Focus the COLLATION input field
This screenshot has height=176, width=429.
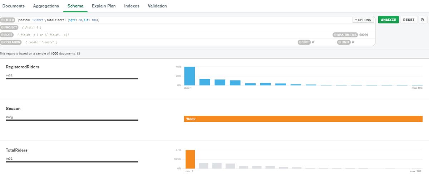(x=160, y=42)
